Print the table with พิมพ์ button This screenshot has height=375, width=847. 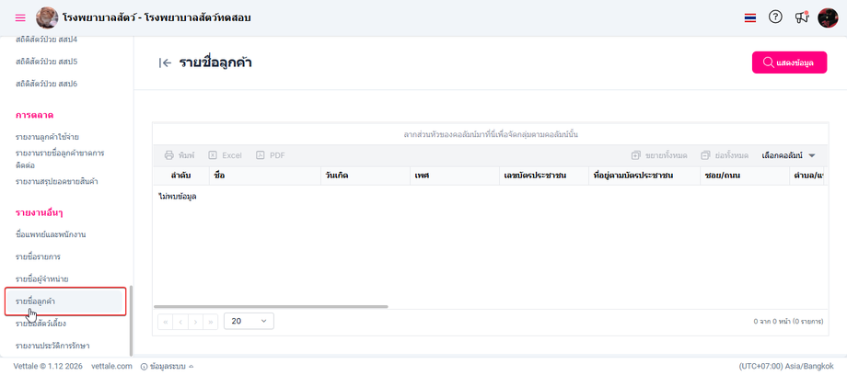[x=180, y=155]
